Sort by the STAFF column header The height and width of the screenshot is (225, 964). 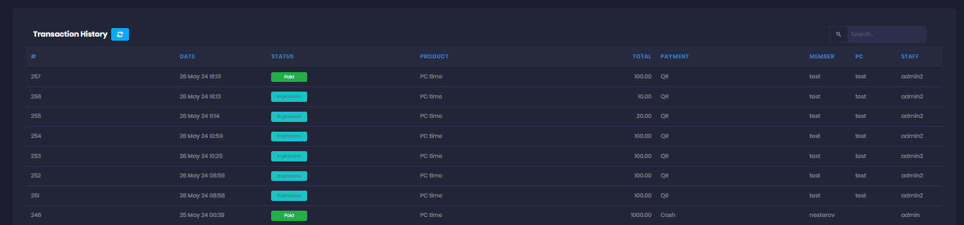(x=910, y=57)
